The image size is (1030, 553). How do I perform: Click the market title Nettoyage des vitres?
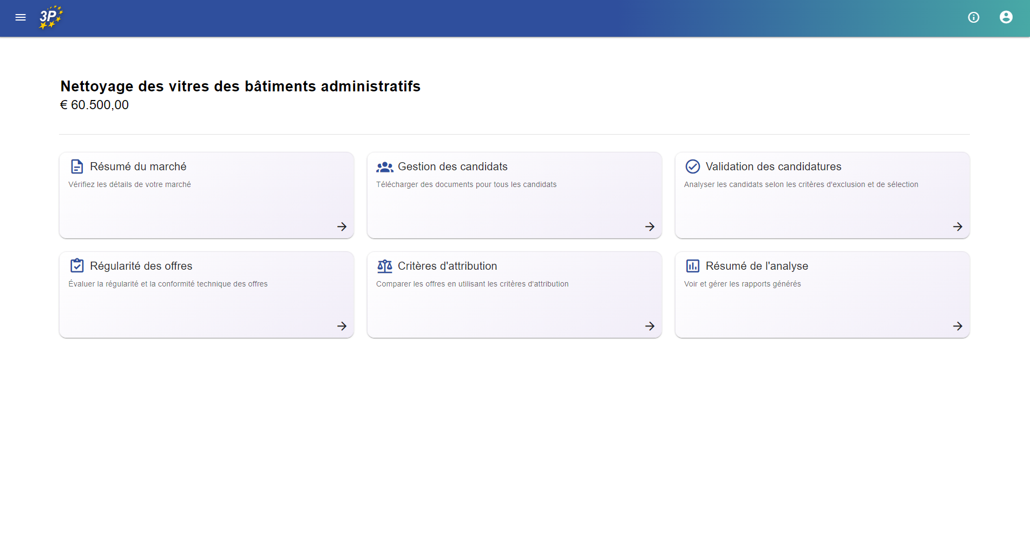click(x=240, y=86)
